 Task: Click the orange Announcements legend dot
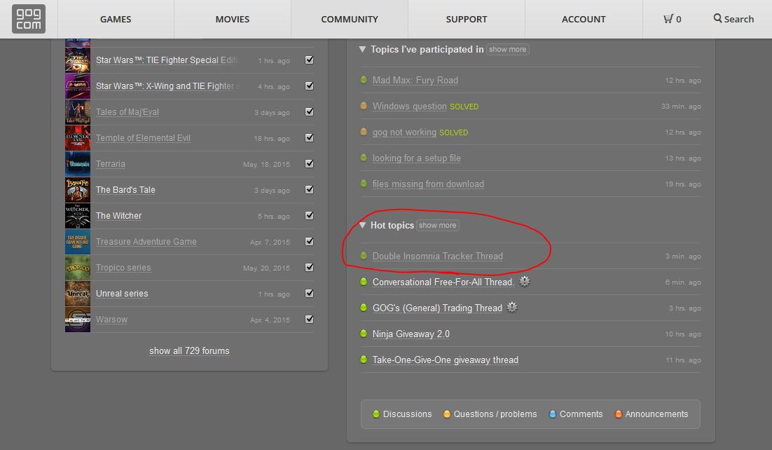click(619, 414)
